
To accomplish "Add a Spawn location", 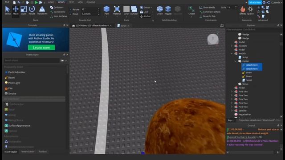I will pyautogui.click(x=250, y=10).
